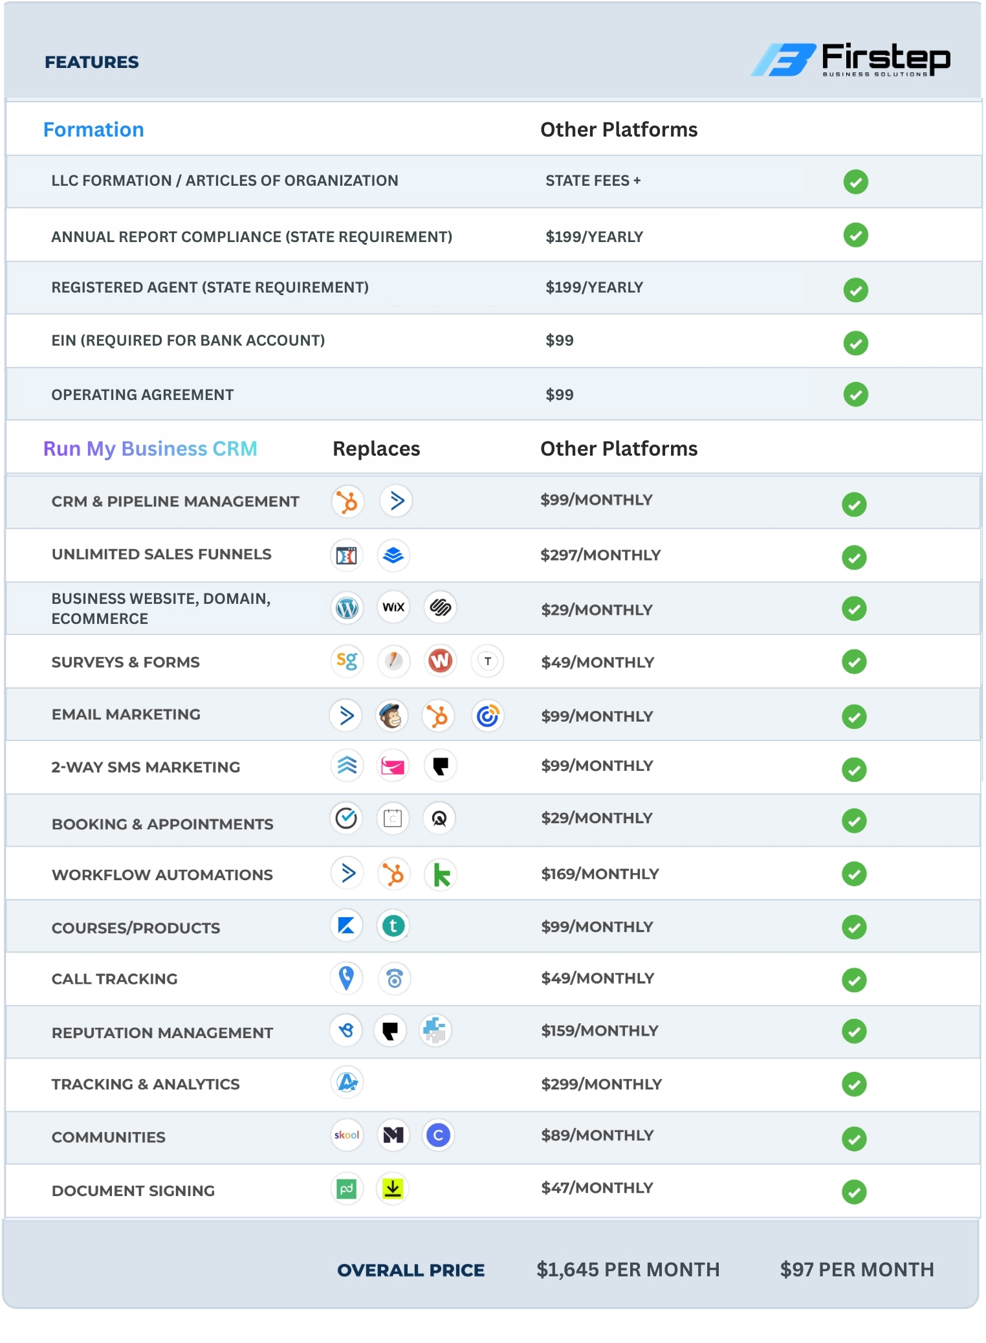Click the green K icon in Workflow Automations

tap(441, 874)
